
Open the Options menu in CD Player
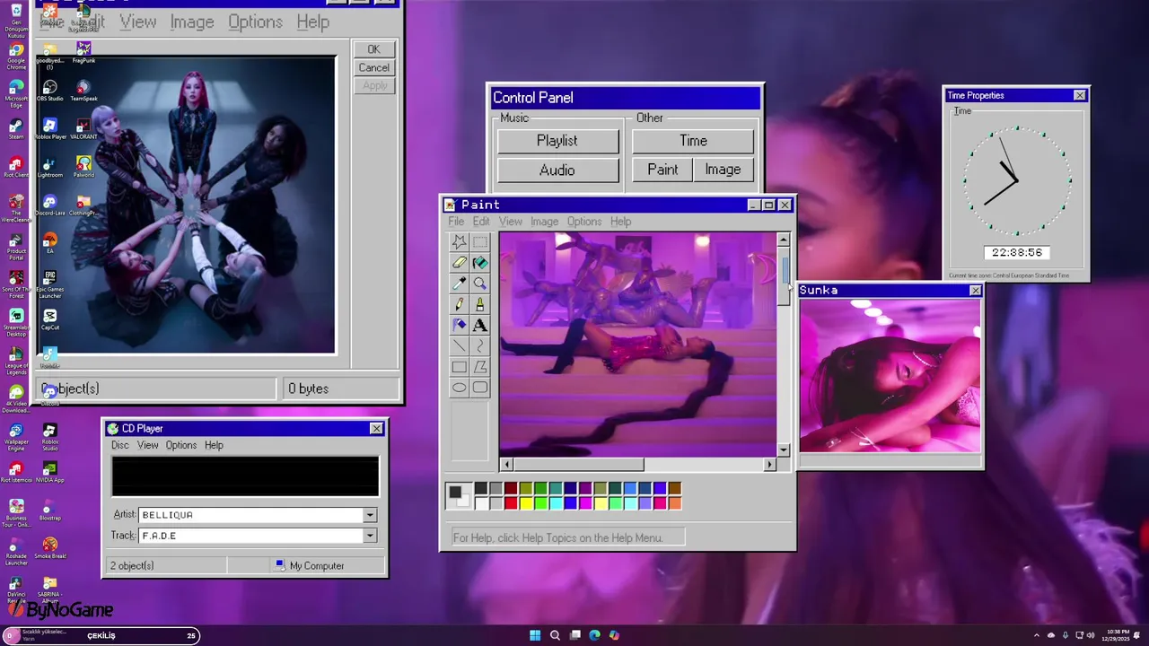[180, 445]
